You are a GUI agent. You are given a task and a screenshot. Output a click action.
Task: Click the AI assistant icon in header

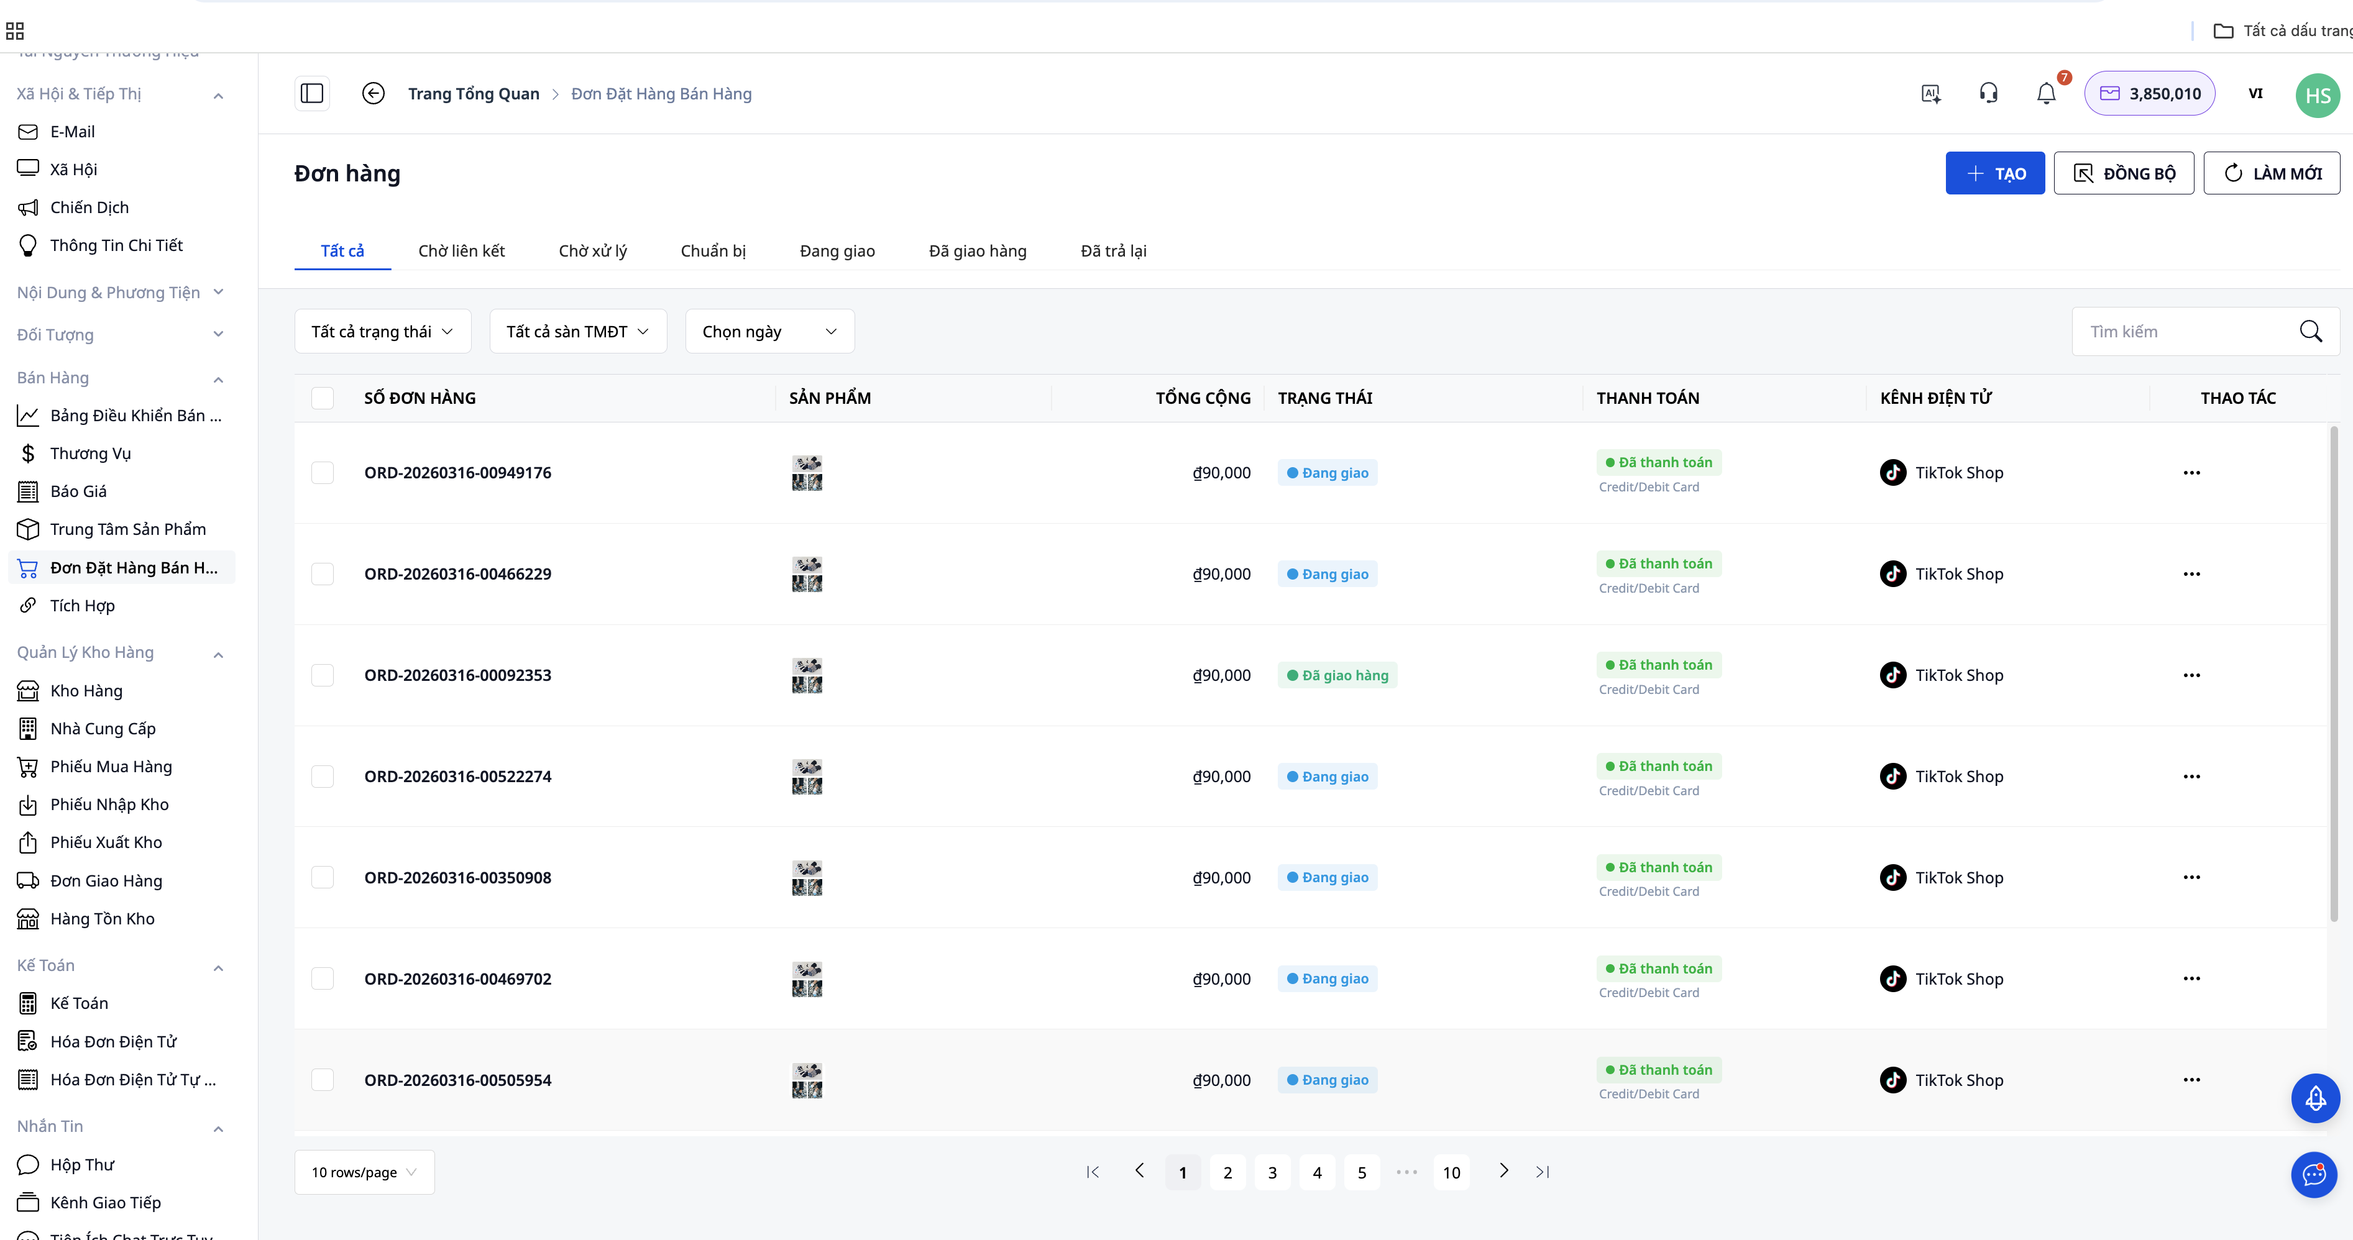(x=1931, y=94)
